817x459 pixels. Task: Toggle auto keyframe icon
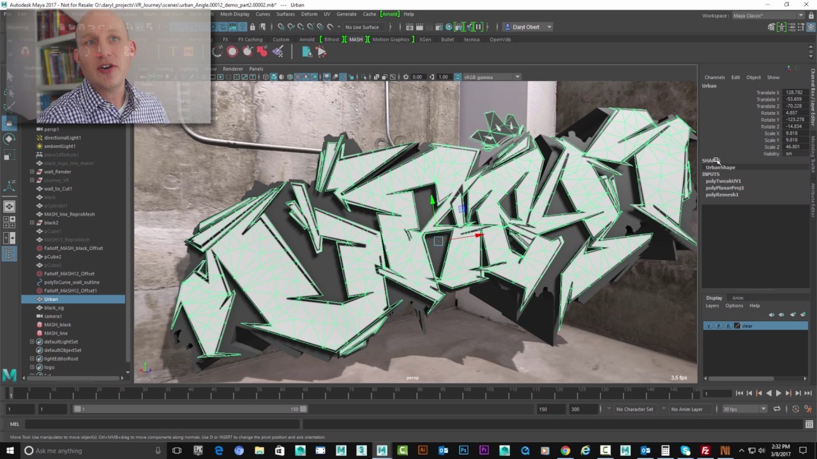pos(796,409)
